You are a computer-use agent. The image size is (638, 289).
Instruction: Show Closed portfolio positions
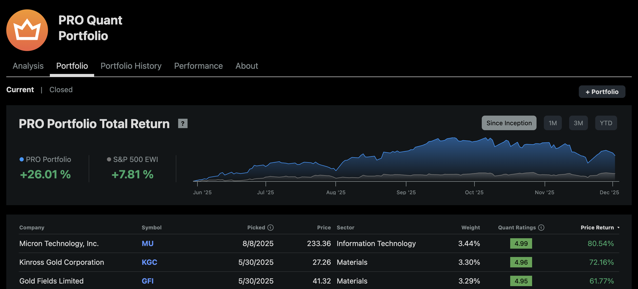pos(61,90)
